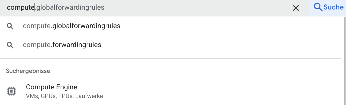
Task: Clear the search query with the X icon
Action: [296, 8]
